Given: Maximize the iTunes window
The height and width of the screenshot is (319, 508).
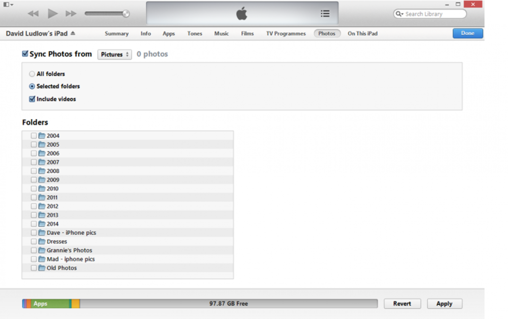Looking at the screenshot, I should 458,4.
